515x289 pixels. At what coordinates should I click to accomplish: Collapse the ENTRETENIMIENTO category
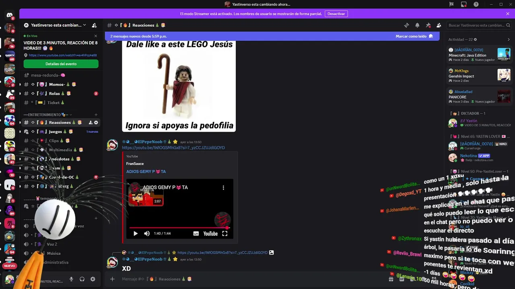point(47,115)
